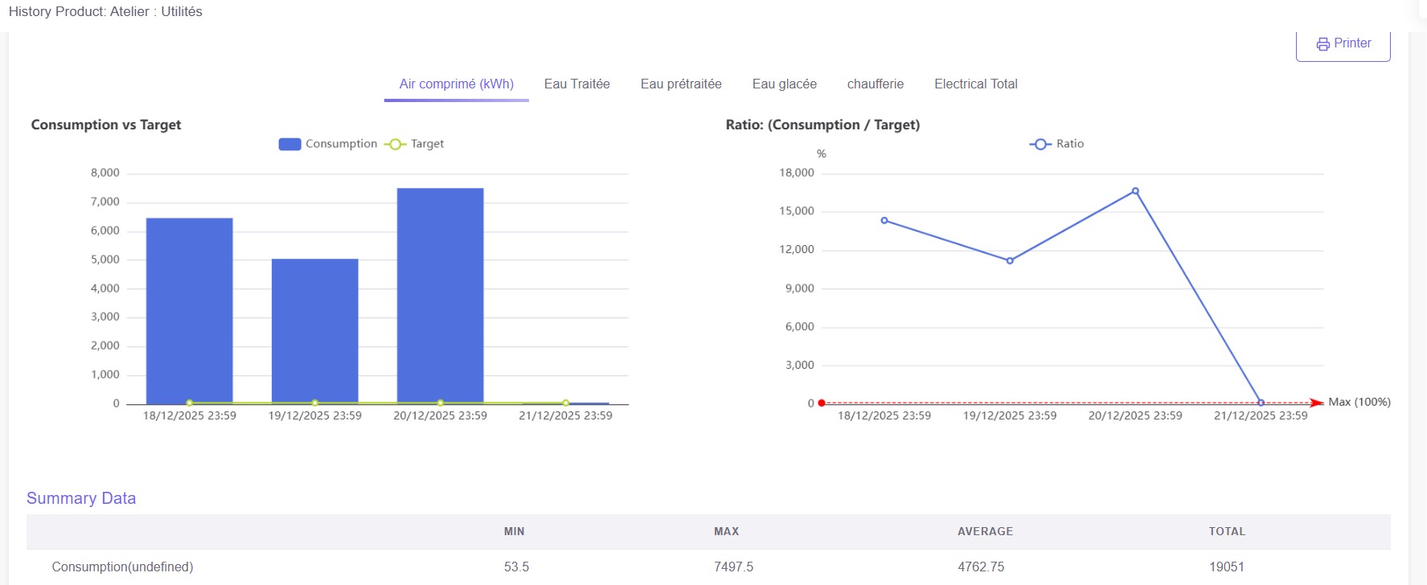Click the red Max (100%) arrow marker
This screenshot has height=585, width=1427.
pyautogui.click(x=1315, y=403)
